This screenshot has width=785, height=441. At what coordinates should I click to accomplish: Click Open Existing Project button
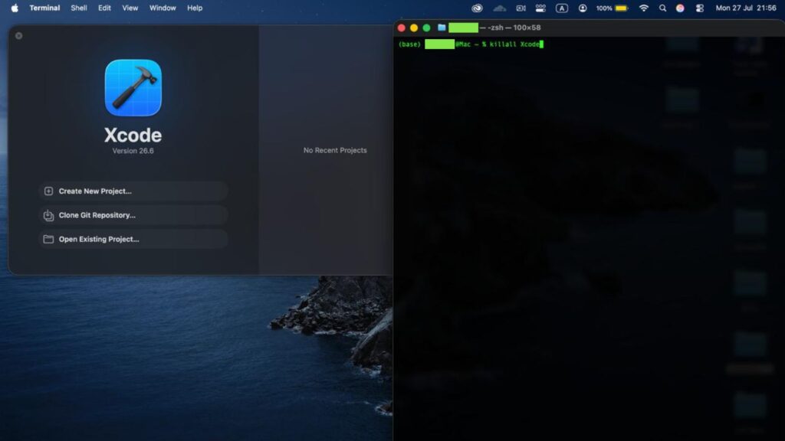(133, 239)
